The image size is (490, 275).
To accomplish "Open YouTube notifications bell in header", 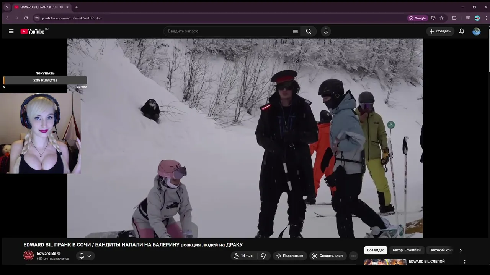I will pos(462,31).
